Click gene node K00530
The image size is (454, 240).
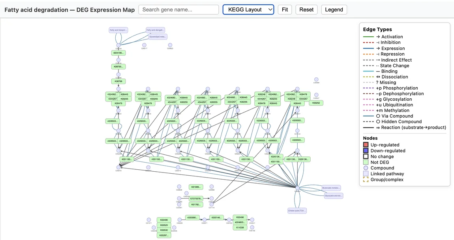click(164, 231)
